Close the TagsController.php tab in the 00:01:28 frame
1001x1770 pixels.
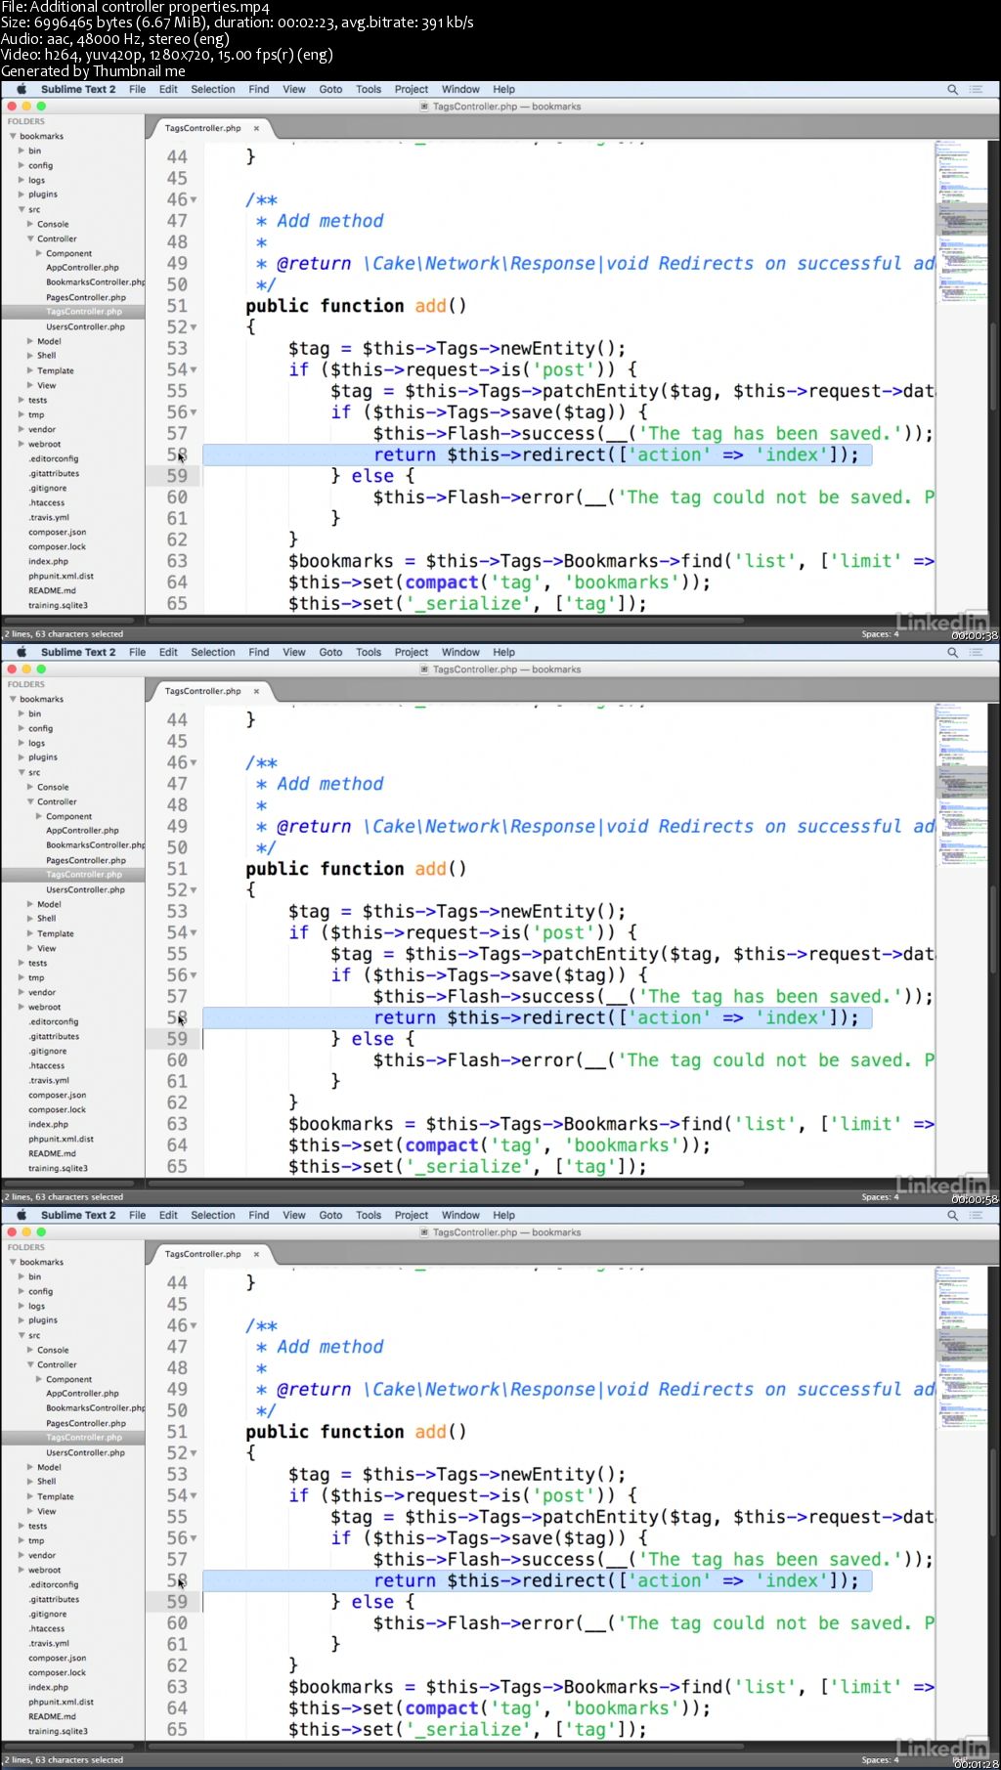click(x=256, y=1254)
